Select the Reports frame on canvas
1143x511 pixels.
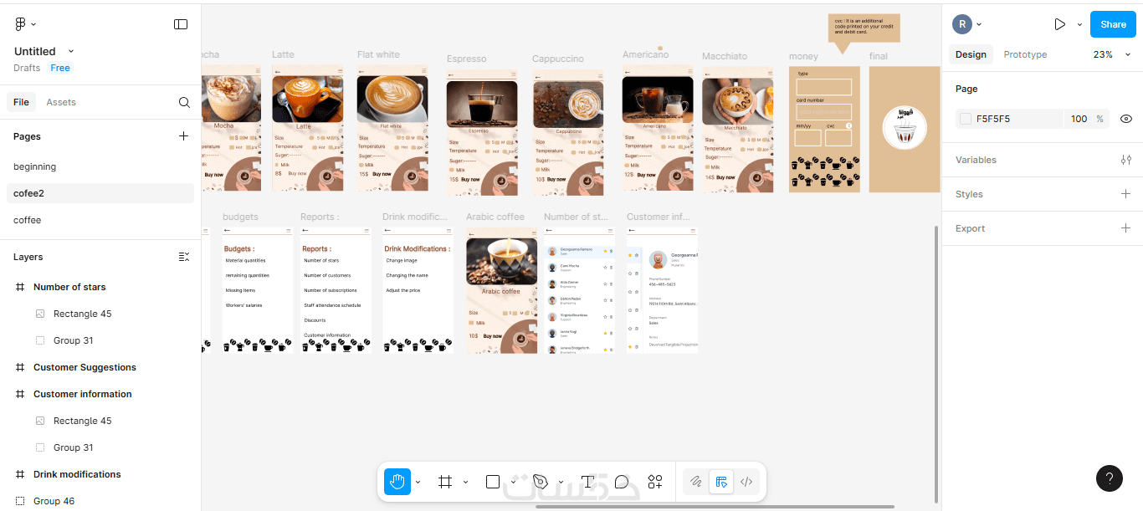coord(336,289)
